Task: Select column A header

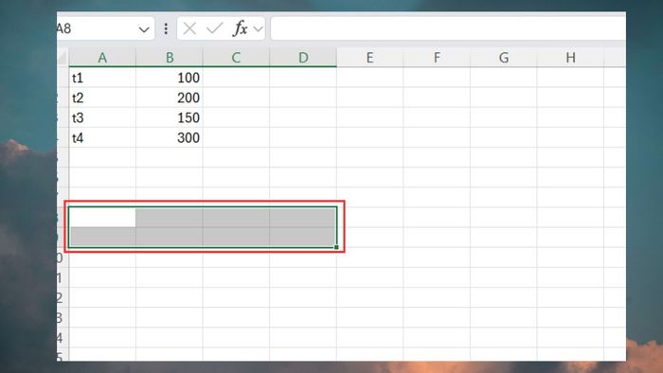Action: [x=102, y=58]
